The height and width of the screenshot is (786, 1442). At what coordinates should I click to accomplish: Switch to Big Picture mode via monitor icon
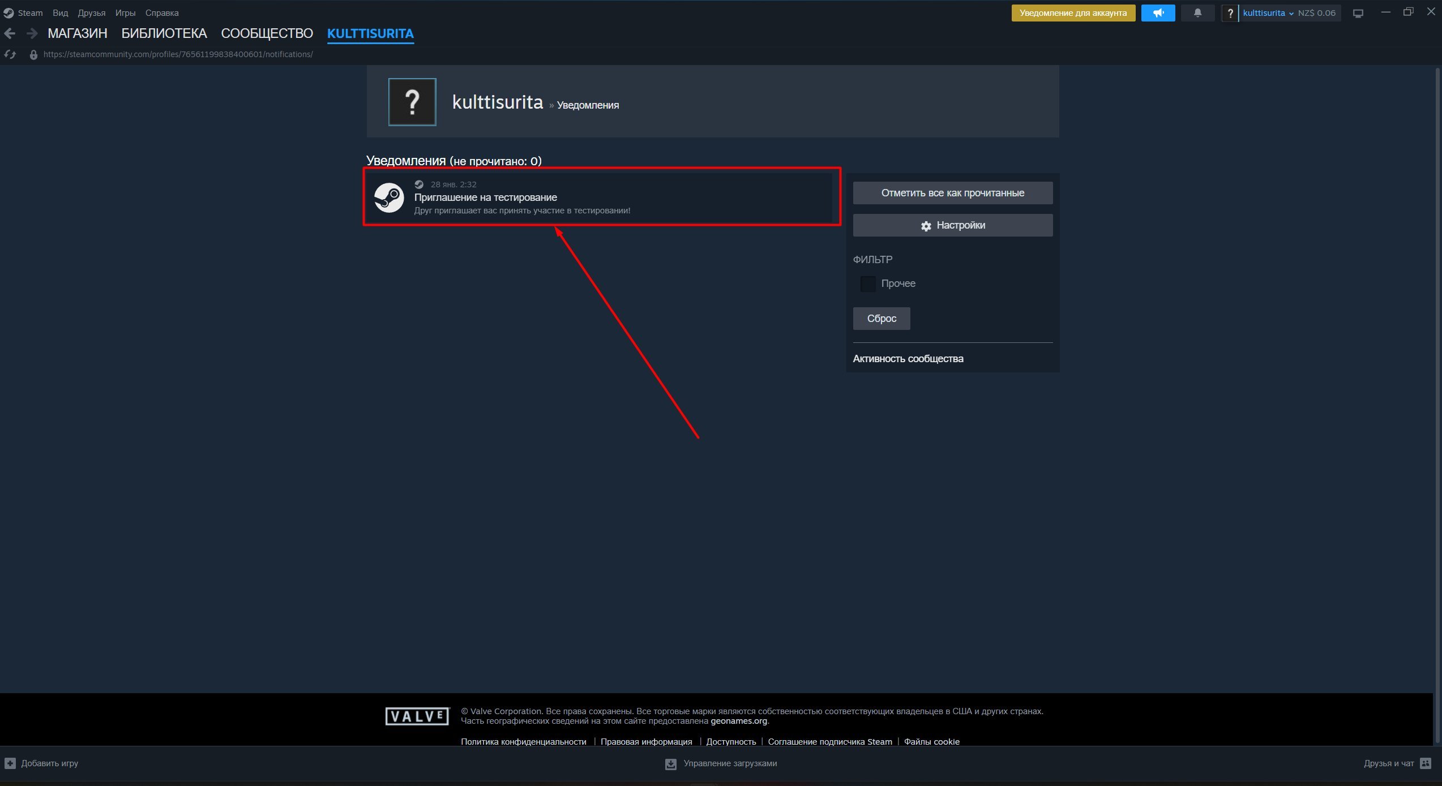(x=1358, y=13)
